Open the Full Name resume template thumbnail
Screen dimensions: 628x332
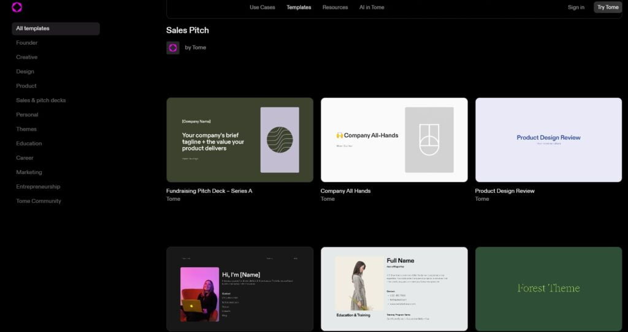pyautogui.click(x=394, y=289)
